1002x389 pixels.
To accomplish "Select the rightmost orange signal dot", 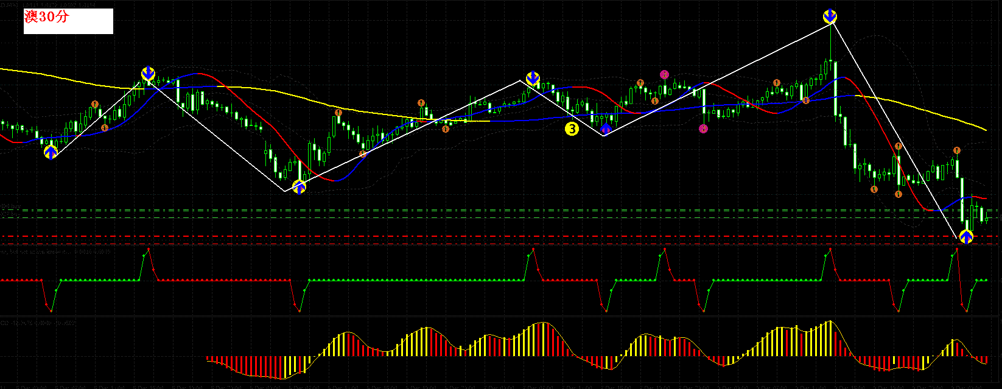I will click(x=957, y=150).
